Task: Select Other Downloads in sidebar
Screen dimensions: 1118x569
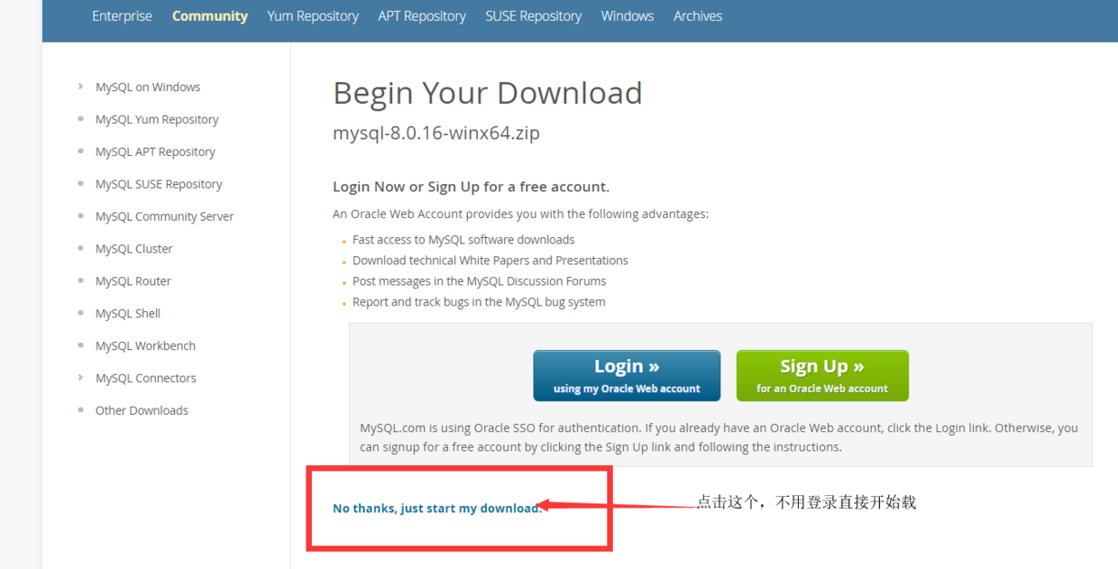Action: pos(142,410)
